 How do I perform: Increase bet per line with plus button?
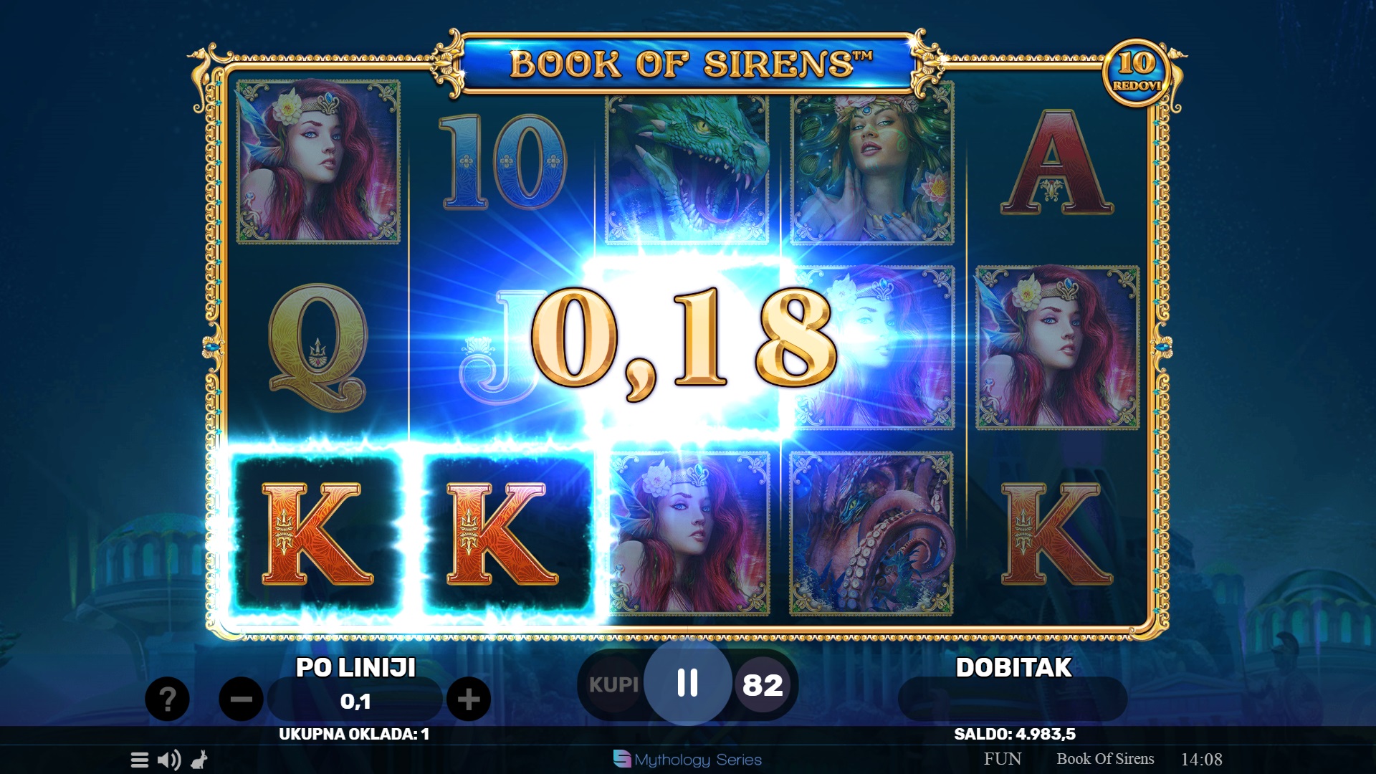coord(469,699)
